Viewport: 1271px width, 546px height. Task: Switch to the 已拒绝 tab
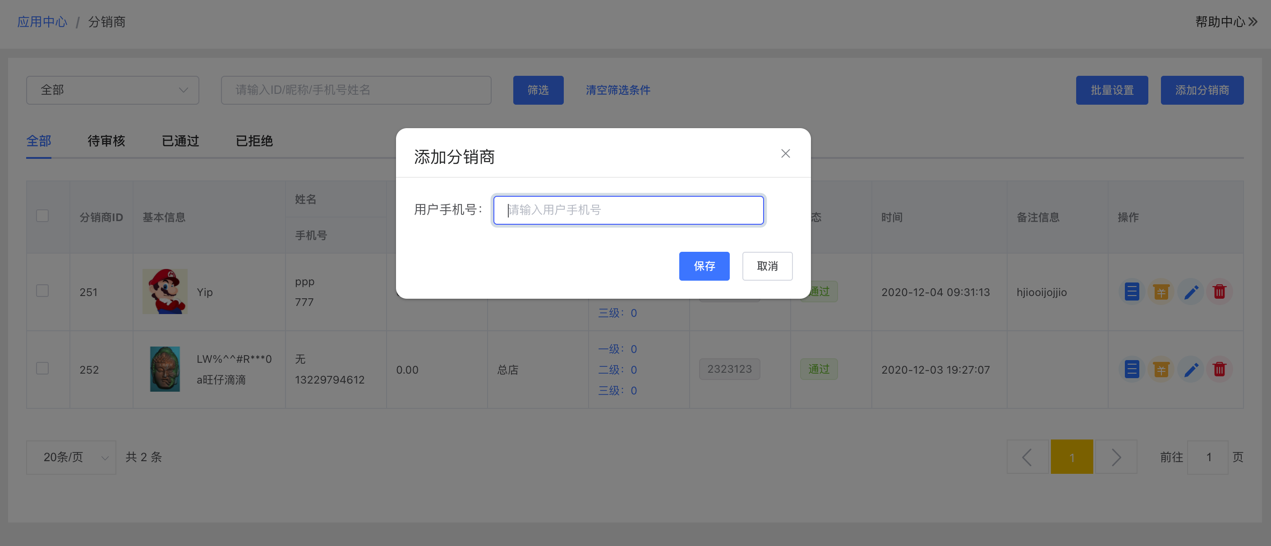point(254,141)
